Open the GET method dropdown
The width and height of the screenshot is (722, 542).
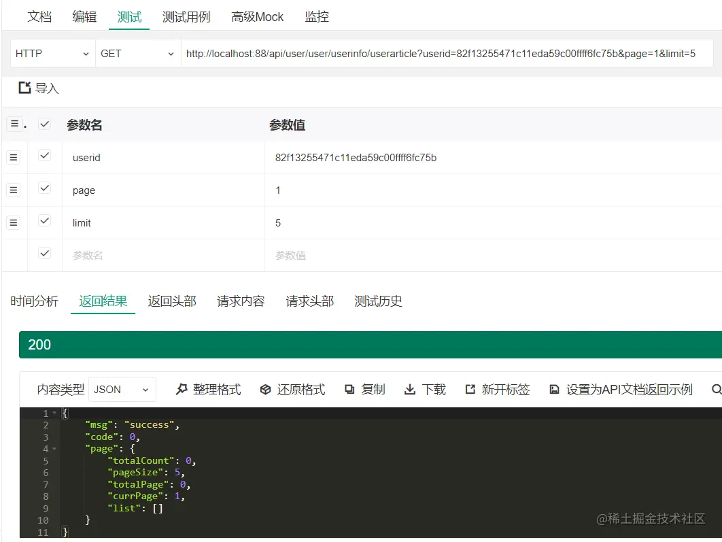point(138,54)
